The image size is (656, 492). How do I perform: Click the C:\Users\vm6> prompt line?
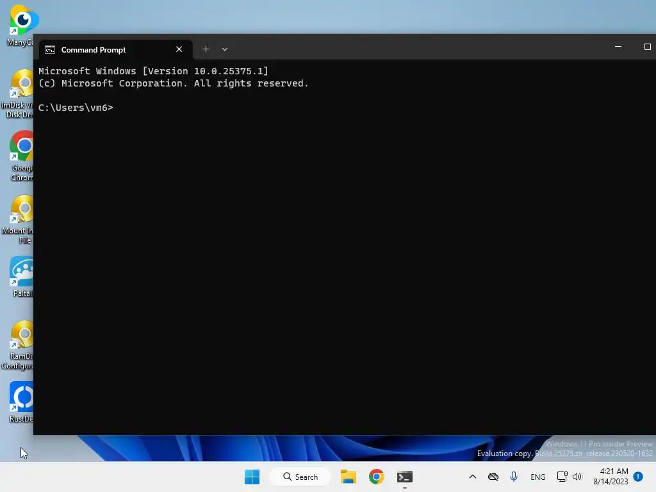click(x=76, y=108)
